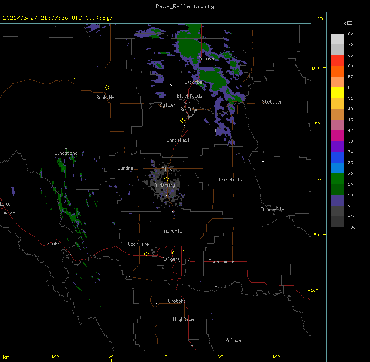370x362 pixels.
Task: Click the Blackfalds label
Action: [x=189, y=96]
